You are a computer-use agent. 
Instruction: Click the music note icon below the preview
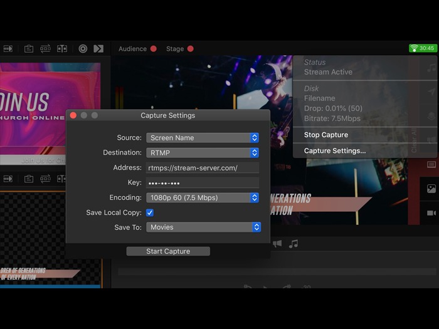[x=294, y=244]
